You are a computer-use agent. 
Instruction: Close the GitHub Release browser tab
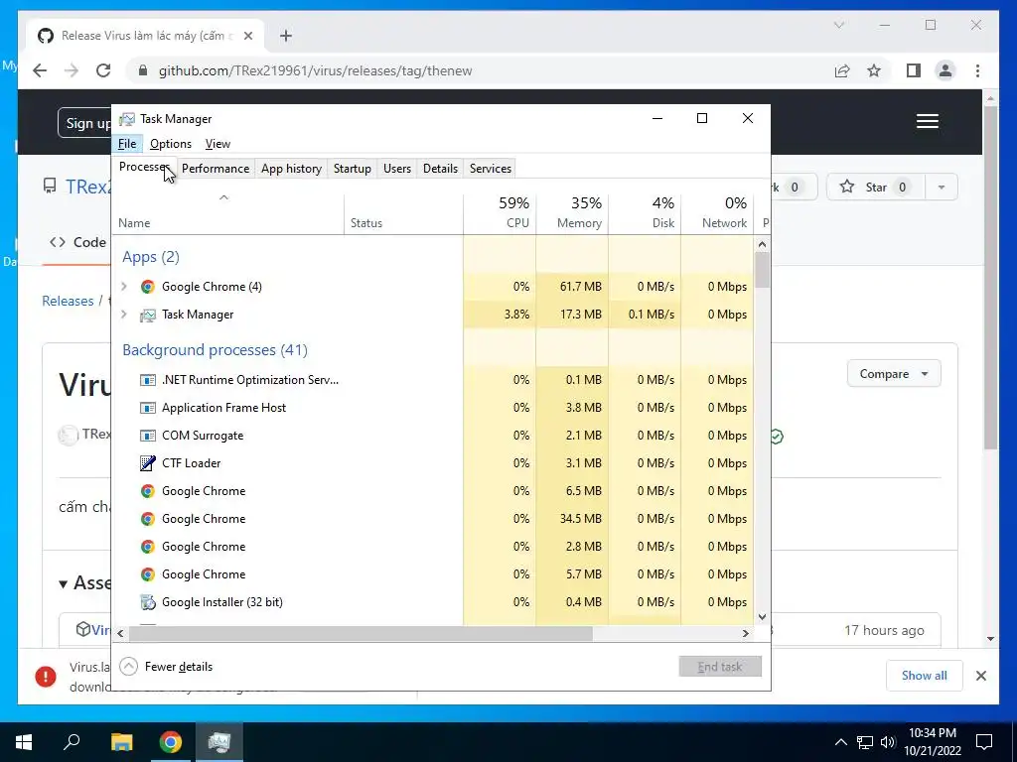pyautogui.click(x=247, y=36)
